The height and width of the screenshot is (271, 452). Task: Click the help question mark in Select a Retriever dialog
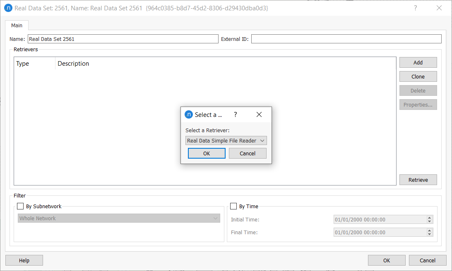click(x=236, y=114)
